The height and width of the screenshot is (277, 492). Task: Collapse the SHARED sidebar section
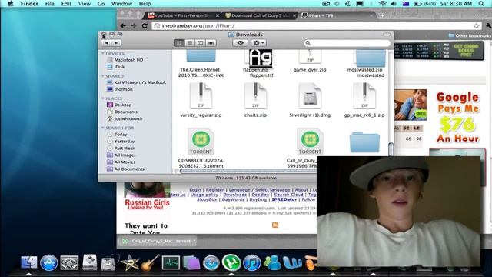point(103,76)
